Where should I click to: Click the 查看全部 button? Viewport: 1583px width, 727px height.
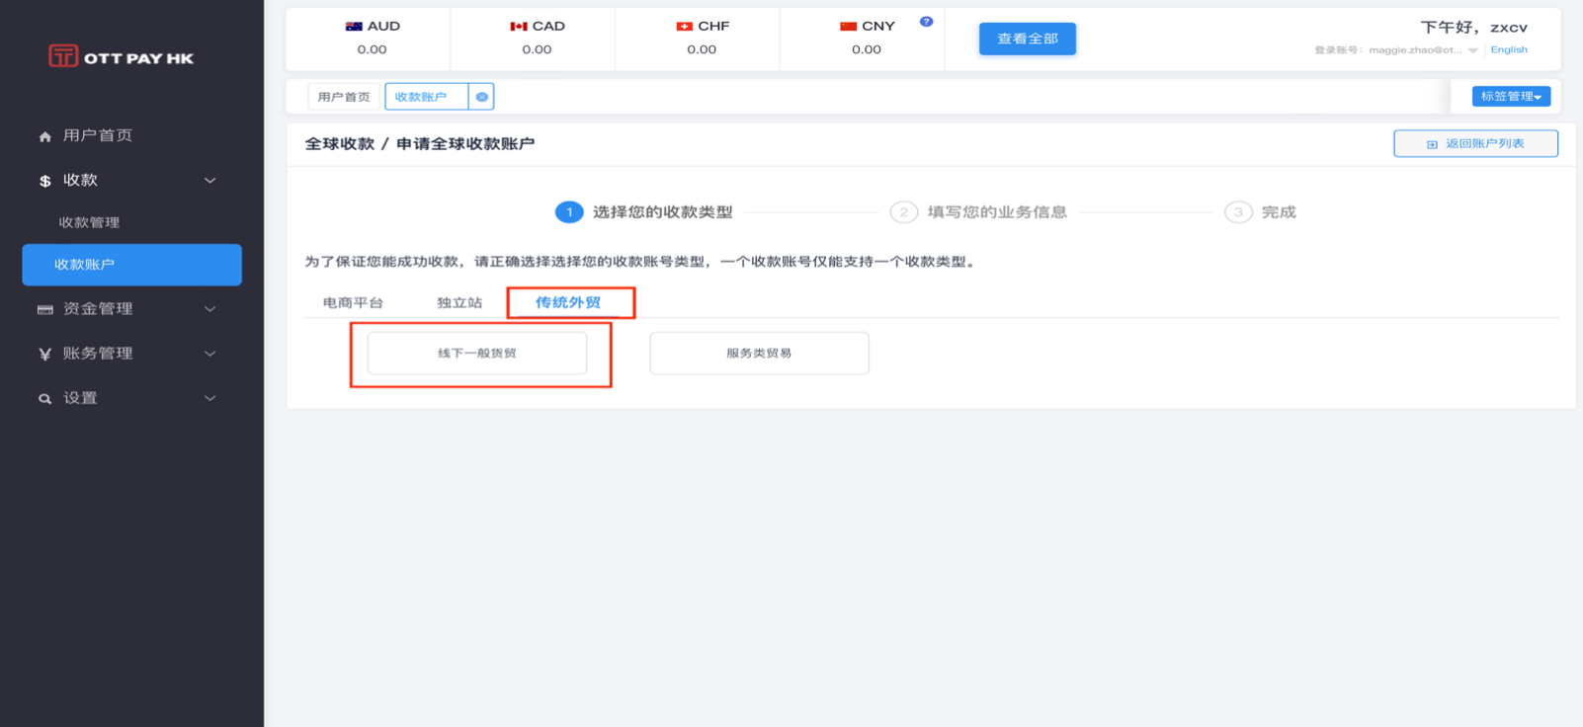(x=1028, y=39)
